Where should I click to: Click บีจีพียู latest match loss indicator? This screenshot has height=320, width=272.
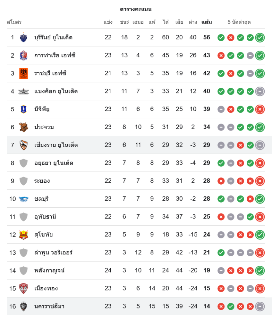pyautogui.click(x=260, y=109)
